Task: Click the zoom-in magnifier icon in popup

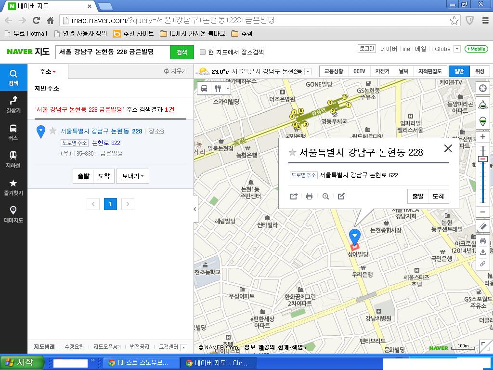Action: tap(325, 196)
